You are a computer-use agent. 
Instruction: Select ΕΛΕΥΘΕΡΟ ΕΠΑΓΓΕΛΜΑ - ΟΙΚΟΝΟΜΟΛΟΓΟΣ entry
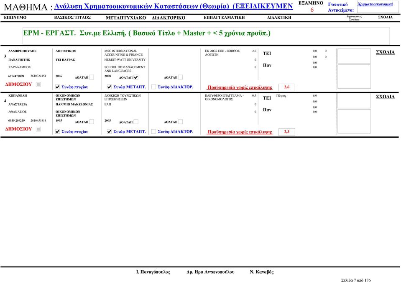pyautogui.click(x=224, y=97)
